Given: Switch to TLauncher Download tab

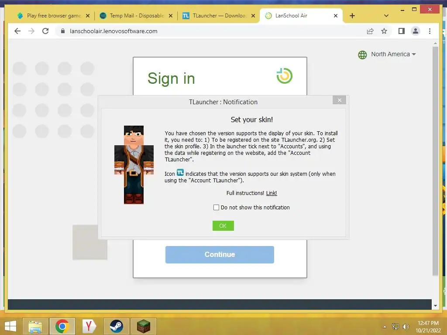Looking at the screenshot, I should (x=219, y=16).
